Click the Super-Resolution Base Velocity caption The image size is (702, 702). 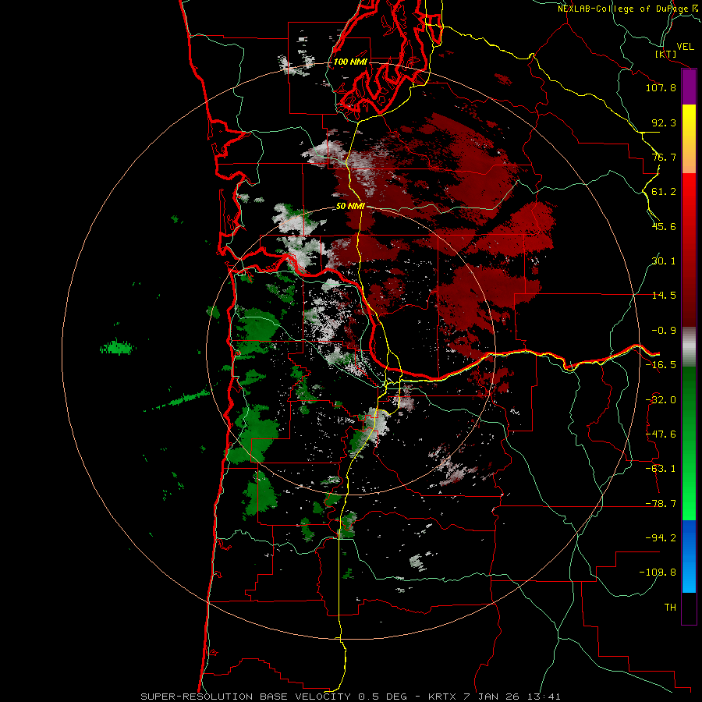pos(350,697)
